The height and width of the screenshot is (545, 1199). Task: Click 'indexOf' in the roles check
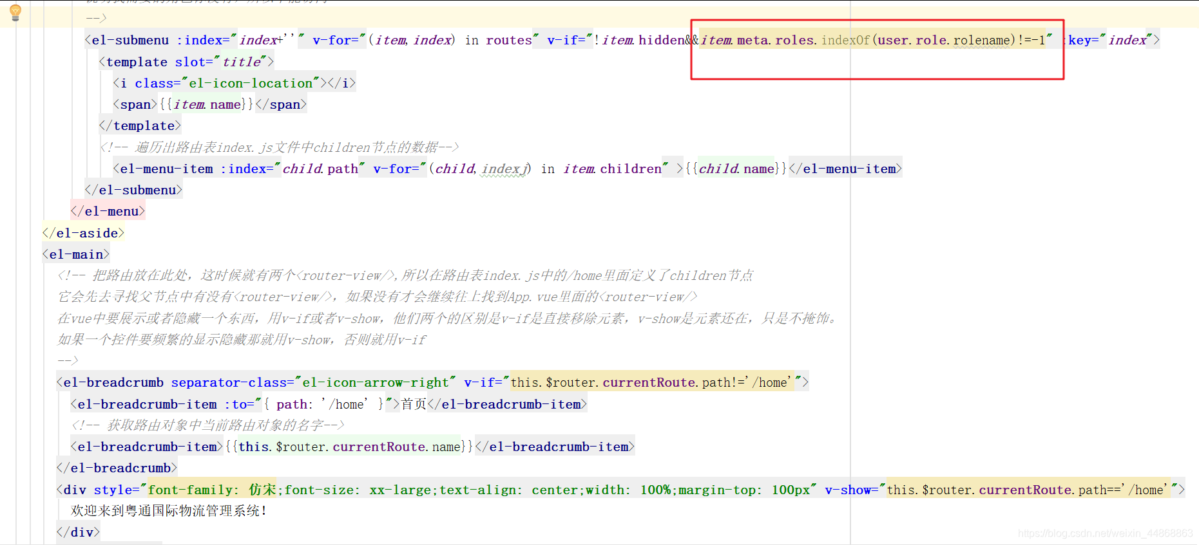pyautogui.click(x=845, y=40)
